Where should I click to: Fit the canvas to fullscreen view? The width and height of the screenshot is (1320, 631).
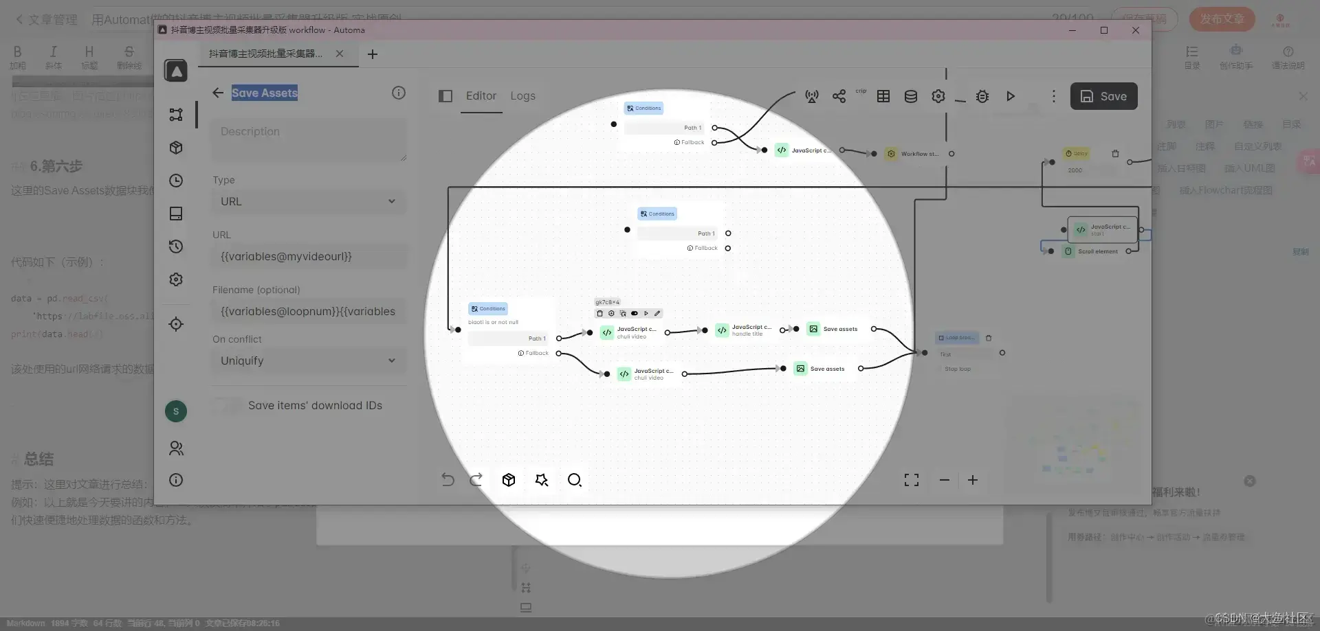912,480
